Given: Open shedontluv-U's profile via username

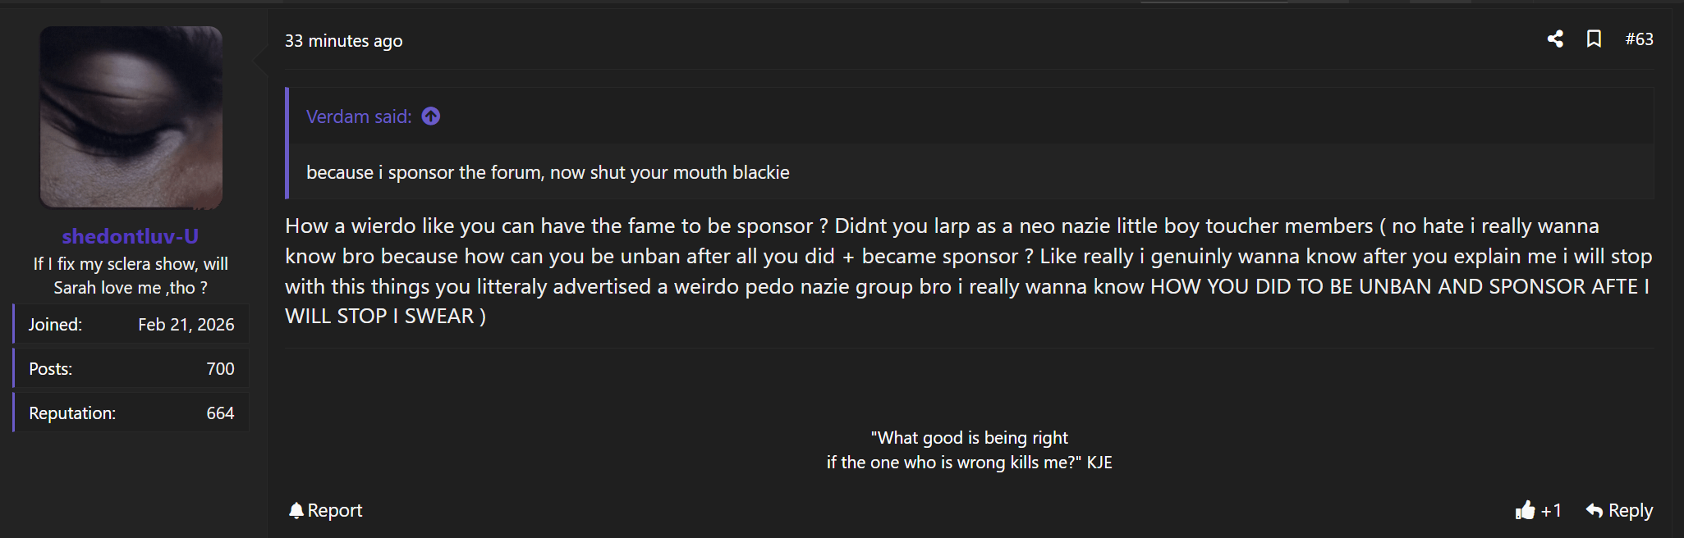Looking at the screenshot, I should click(131, 236).
